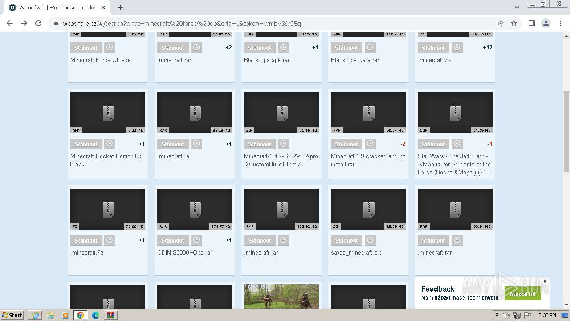Open Chrome three-dot menu
Screen dimensions: 570x321
(560, 23)
